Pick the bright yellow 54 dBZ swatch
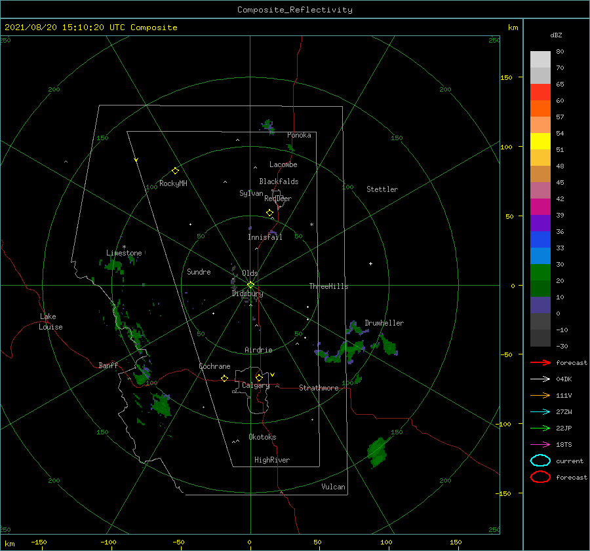Screen dimensions: 590x551 (x=540, y=141)
